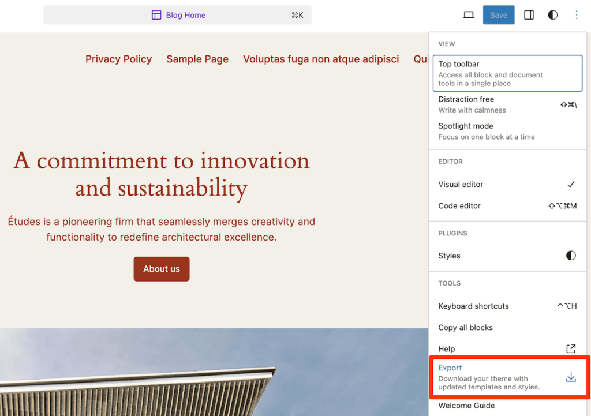Toggle the settings sidebar panel icon

(x=529, y=15)
